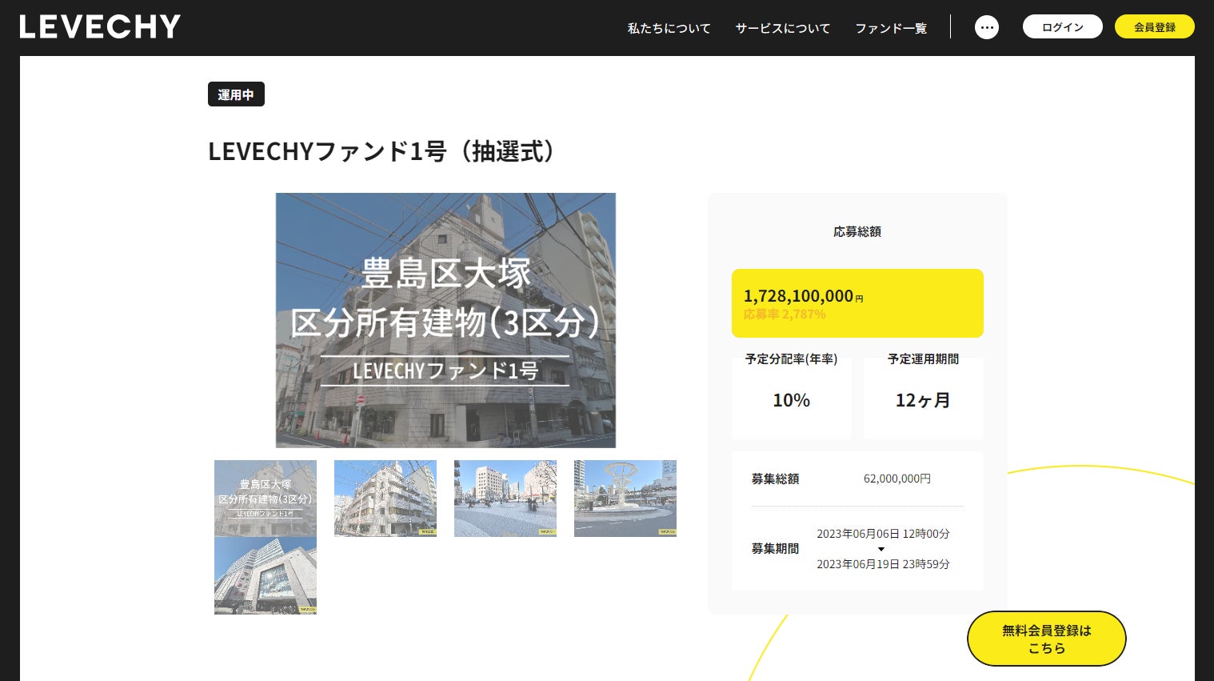Image resolution: width=1214 pixels, height=681 pixels.
Task: Go to サービスについて in the navigation
Action: [783, 28]
